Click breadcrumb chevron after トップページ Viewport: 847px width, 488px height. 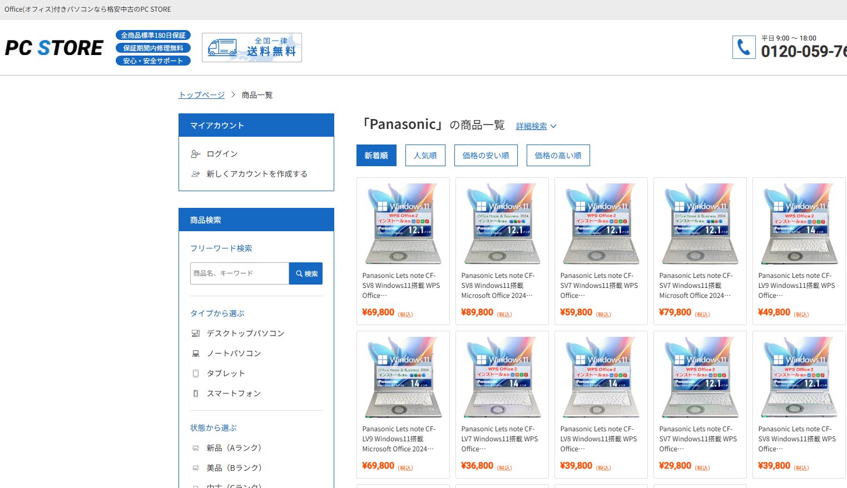pyautogui.click(x=233, y=95)
